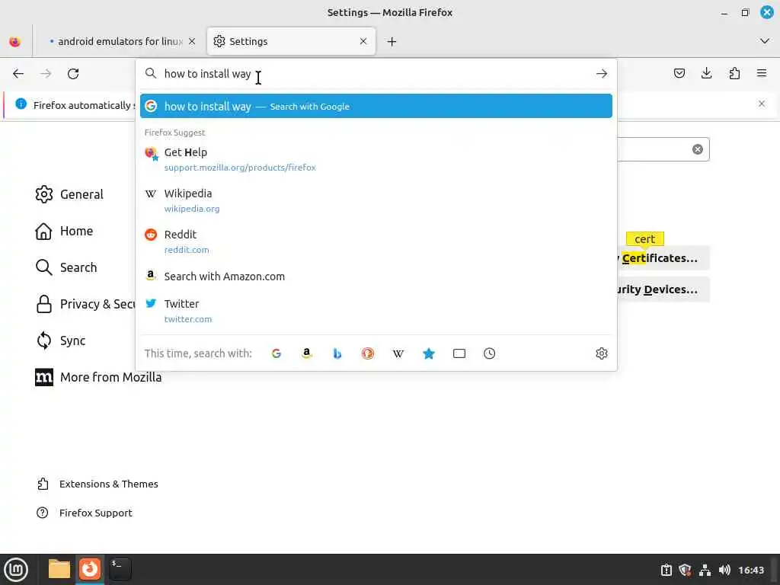
Task: Search this time with Wikipedia icon
Action: (398, 353)
